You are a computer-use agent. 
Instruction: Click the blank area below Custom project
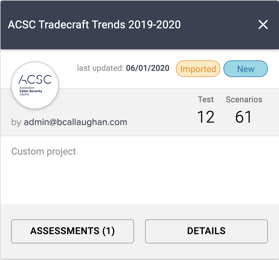tap(139, 182)
